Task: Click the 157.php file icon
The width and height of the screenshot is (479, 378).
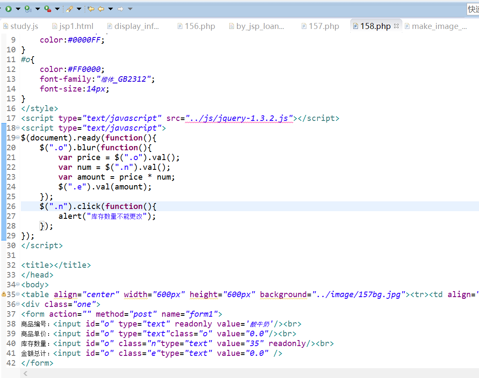Action: (x=304, y=26)
